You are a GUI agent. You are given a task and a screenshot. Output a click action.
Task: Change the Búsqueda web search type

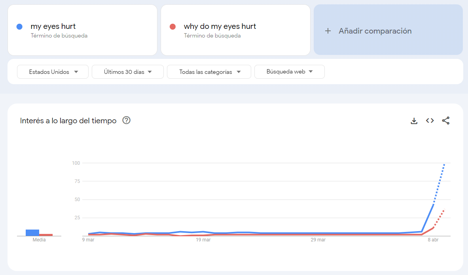(x=289, y=72)
